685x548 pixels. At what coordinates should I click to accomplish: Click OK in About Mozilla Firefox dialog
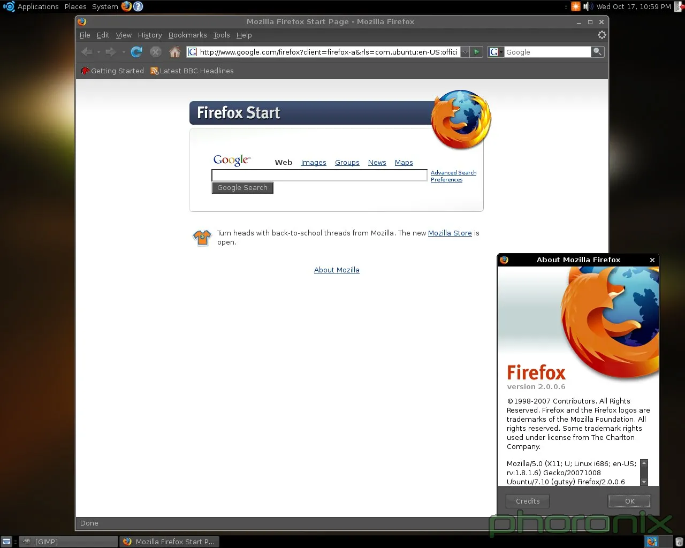pyautogui.click(x=630, y=501)
